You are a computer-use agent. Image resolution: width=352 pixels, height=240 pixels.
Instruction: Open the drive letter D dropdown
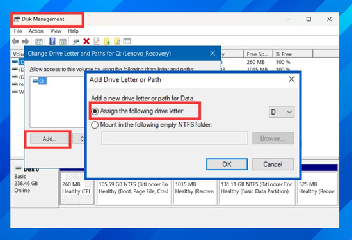(x=282, y=112)
